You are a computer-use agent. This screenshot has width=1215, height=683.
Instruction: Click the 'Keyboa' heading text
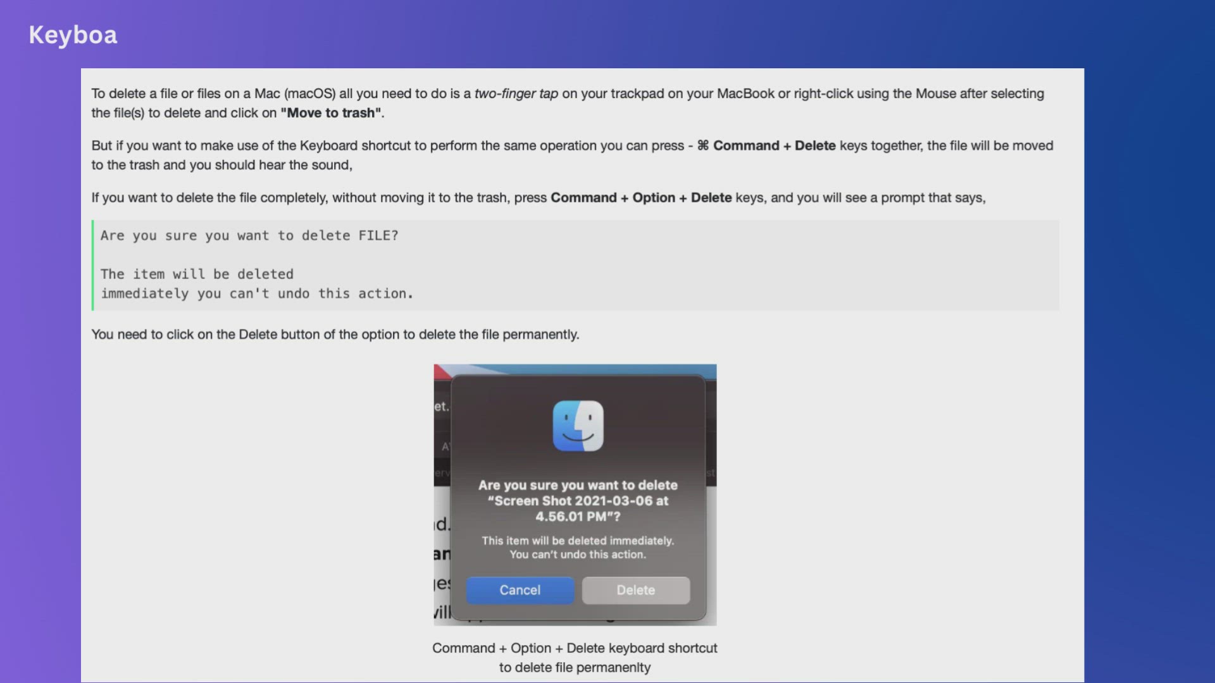pos(73,35)
